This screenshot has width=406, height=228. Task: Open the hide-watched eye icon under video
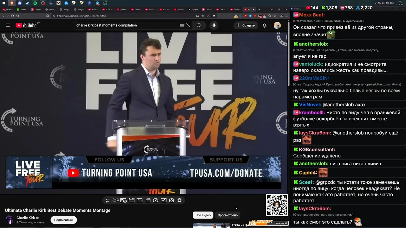click(124, 200)
